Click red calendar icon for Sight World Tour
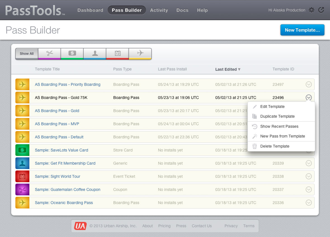The width and height of the screenshot is (330, 237). tap(22, 176)
